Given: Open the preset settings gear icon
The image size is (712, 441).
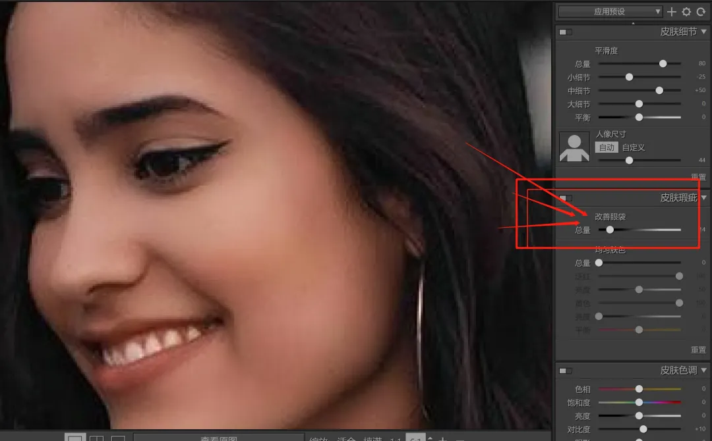Looking at the screenshot, I should click(x=686, y=12).
